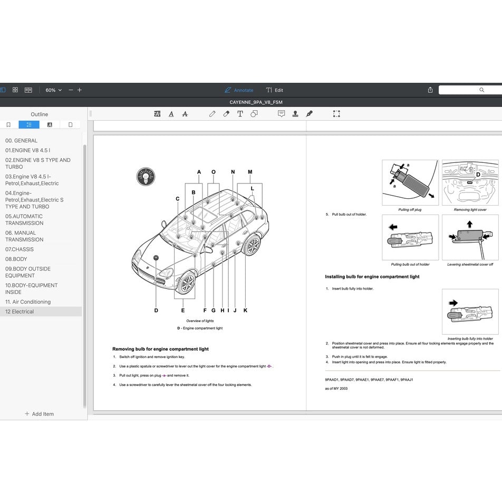The width and height of the screenshot is (502, 502).
Task: Switch to thumbnail grid view
Action: pos(15,90)
